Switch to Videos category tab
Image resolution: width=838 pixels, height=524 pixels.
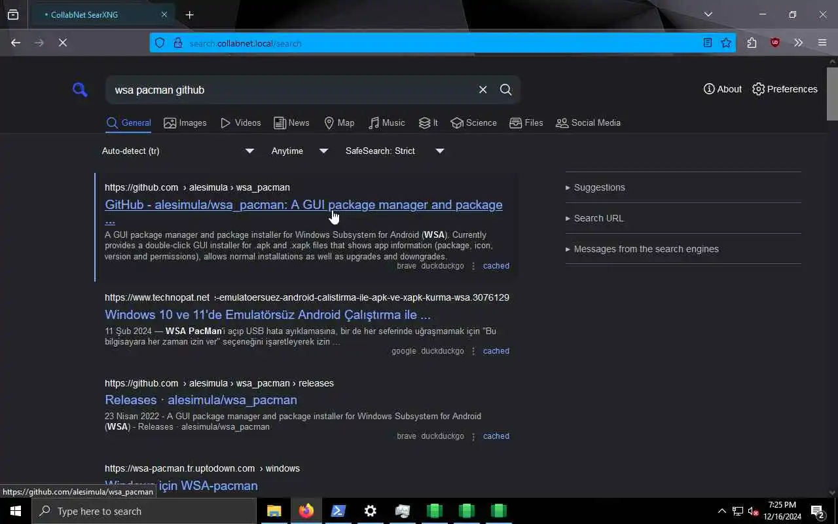pos(240,122)
